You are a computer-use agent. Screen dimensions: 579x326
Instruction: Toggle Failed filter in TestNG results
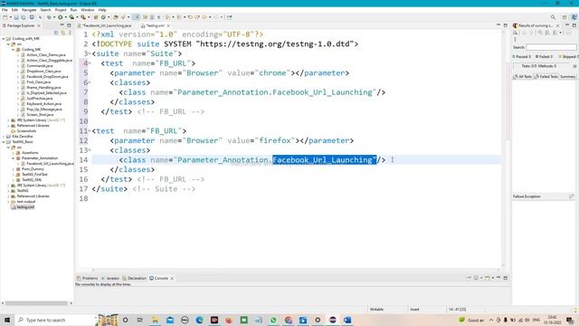point(545,56)
